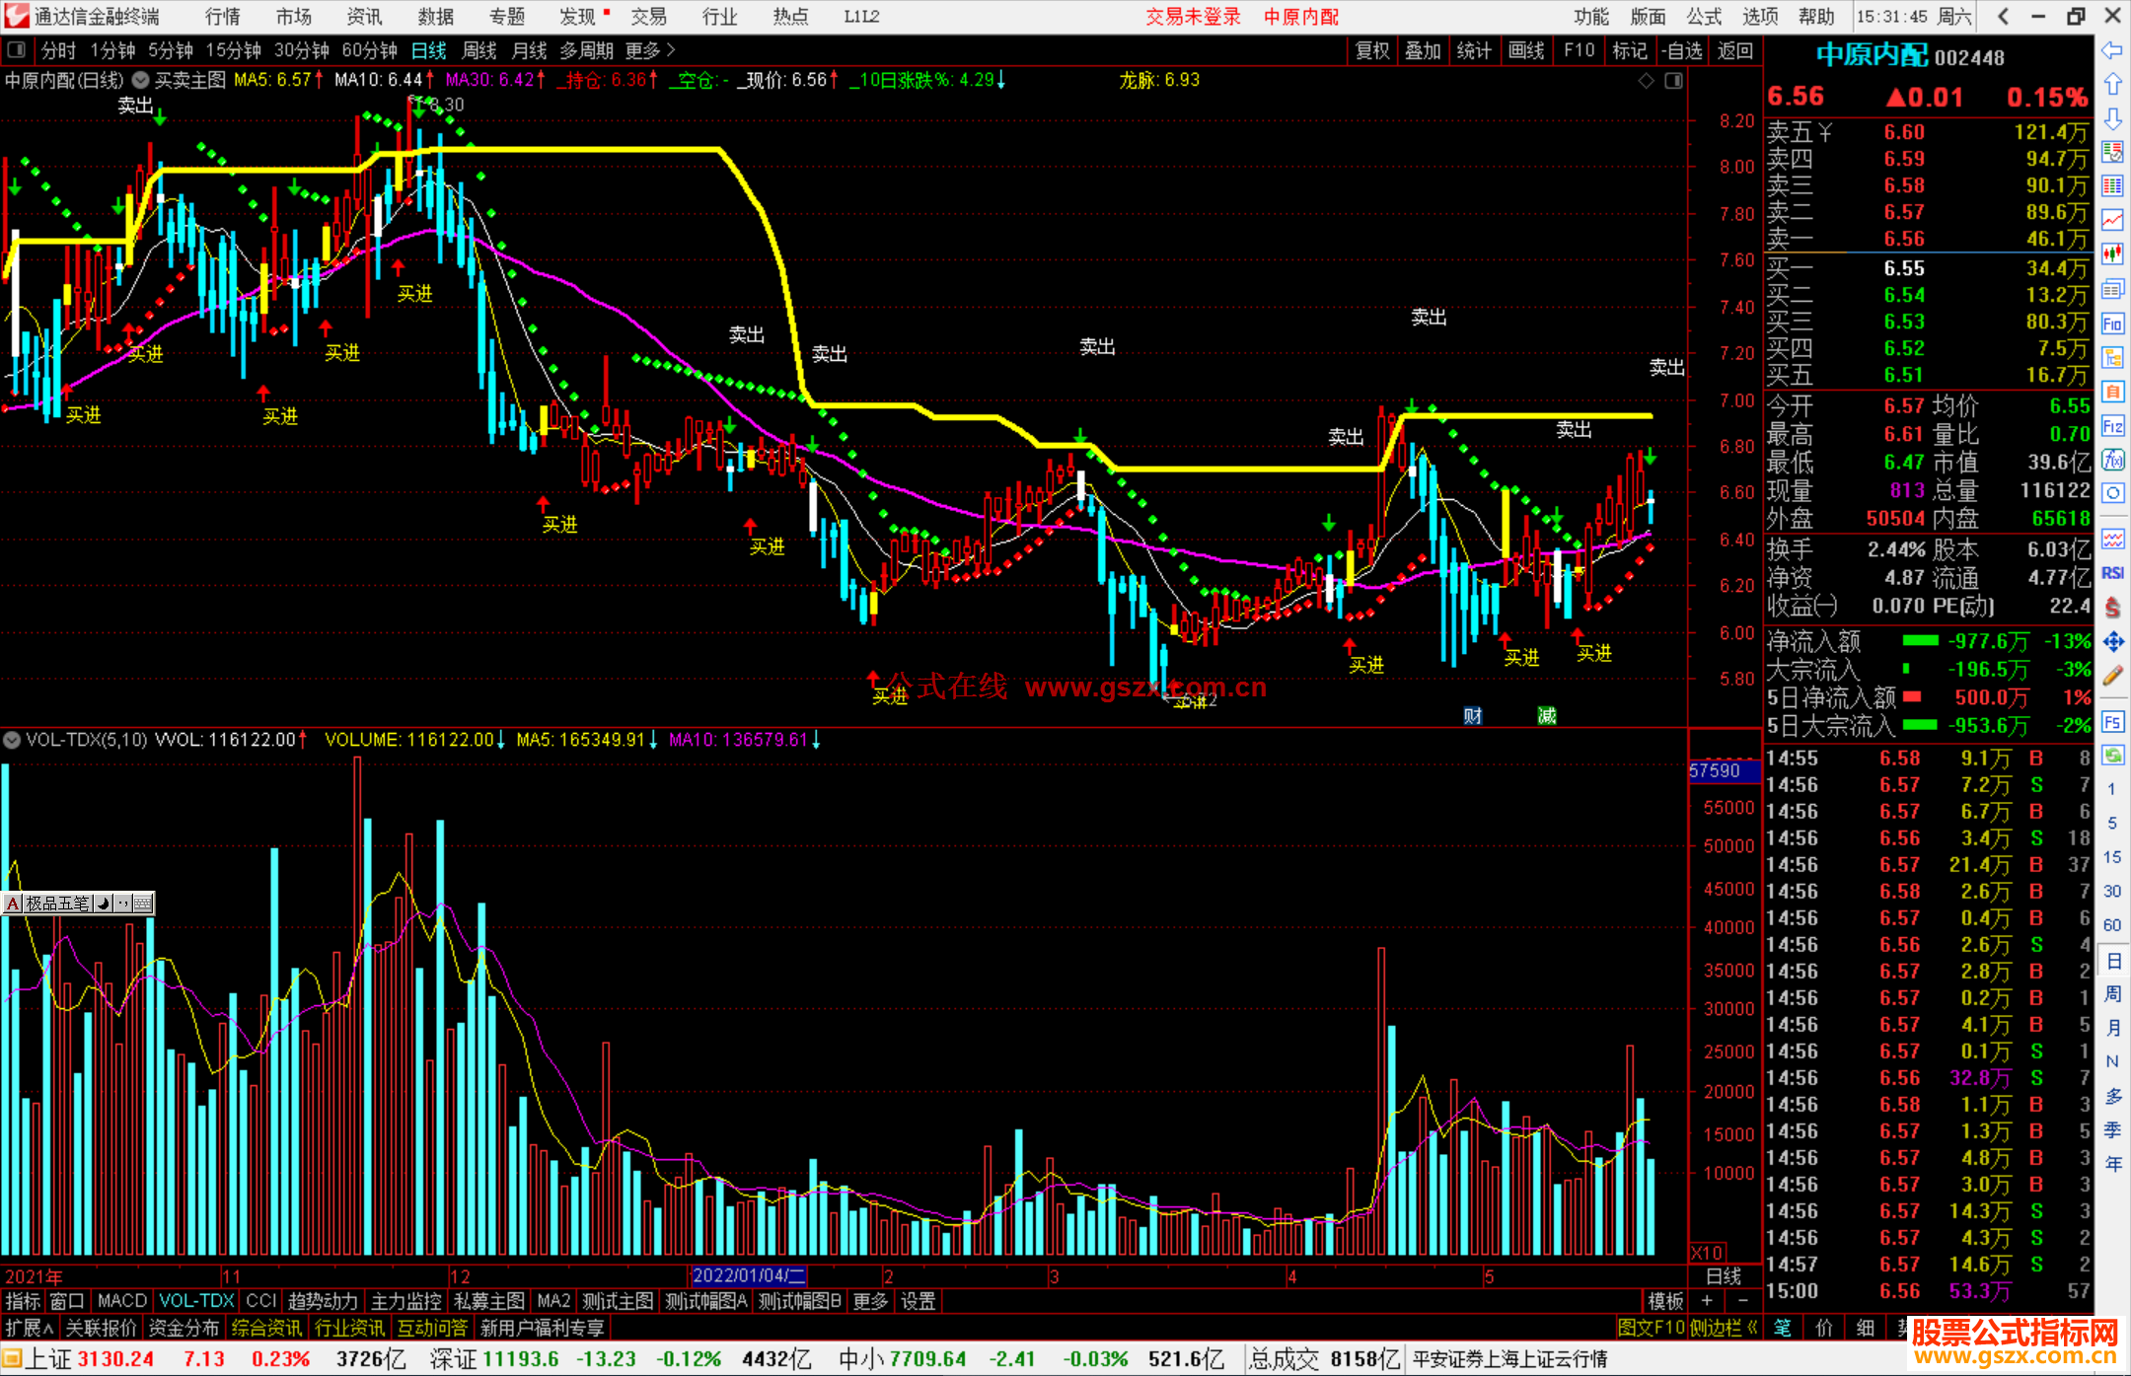This screenshot has width=2131, height=1376.
Task: Toggle the 月 month period button in the sidebar
Action: point(2112,1028)
